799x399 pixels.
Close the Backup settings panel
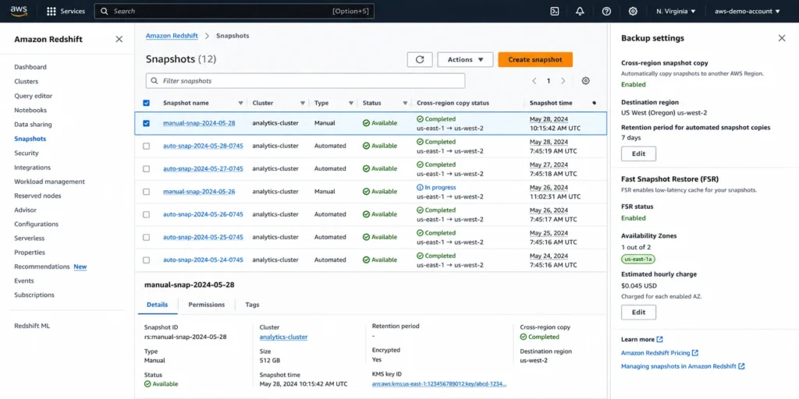pyautogui.click(x=782, y=38)
